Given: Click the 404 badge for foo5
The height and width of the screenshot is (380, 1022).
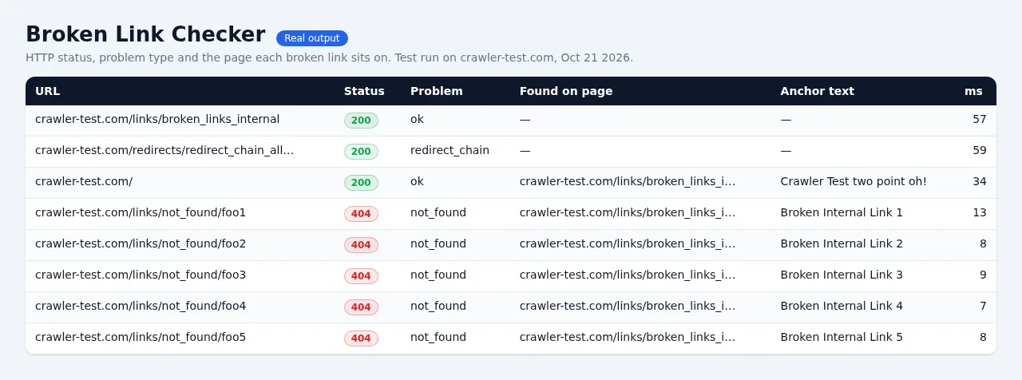Looking at the screenshot, I should coord(361,338).
